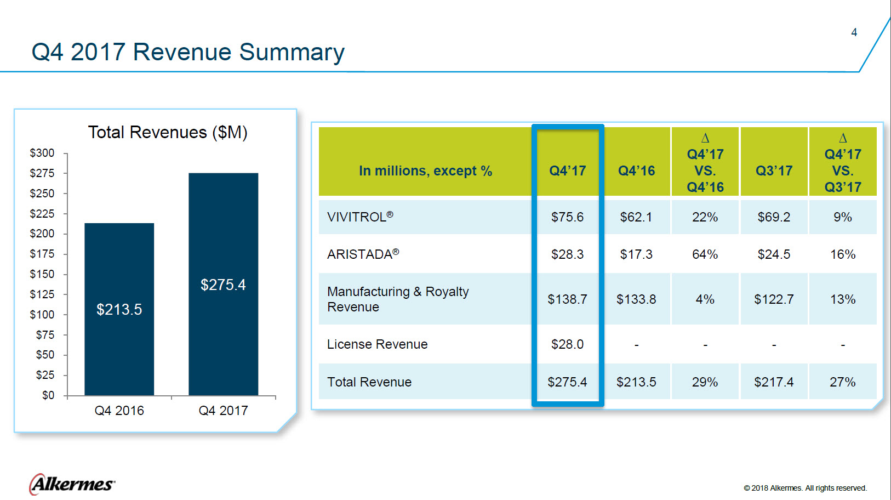Click VIVITROL 22% change cell
The width and height of the screenshot is (891, 500).
click(705, 217)
